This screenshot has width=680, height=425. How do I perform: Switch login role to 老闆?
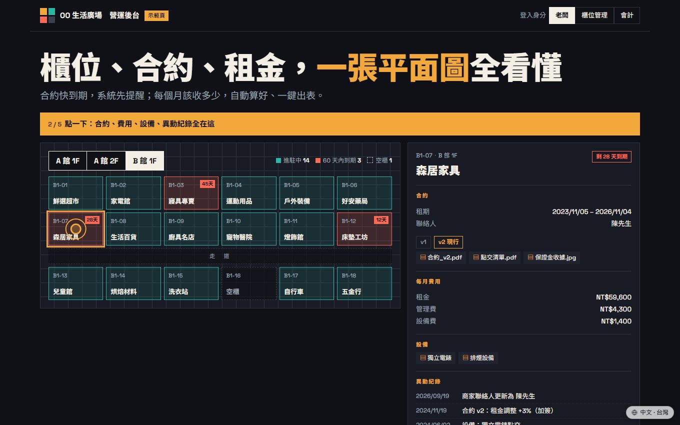coord(562,15)
